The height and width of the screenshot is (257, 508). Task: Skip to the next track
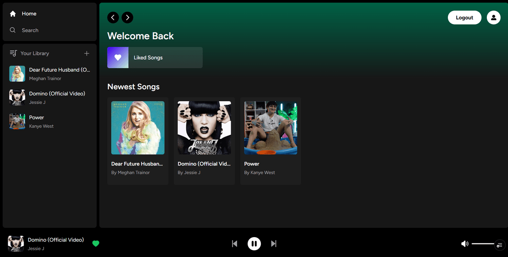273,243
